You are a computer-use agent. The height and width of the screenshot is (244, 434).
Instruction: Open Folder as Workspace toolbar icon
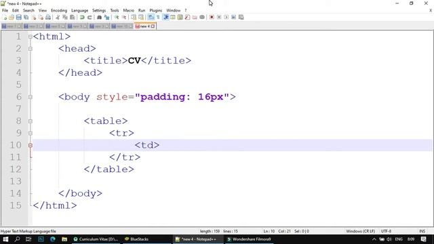tap(195, 17)
